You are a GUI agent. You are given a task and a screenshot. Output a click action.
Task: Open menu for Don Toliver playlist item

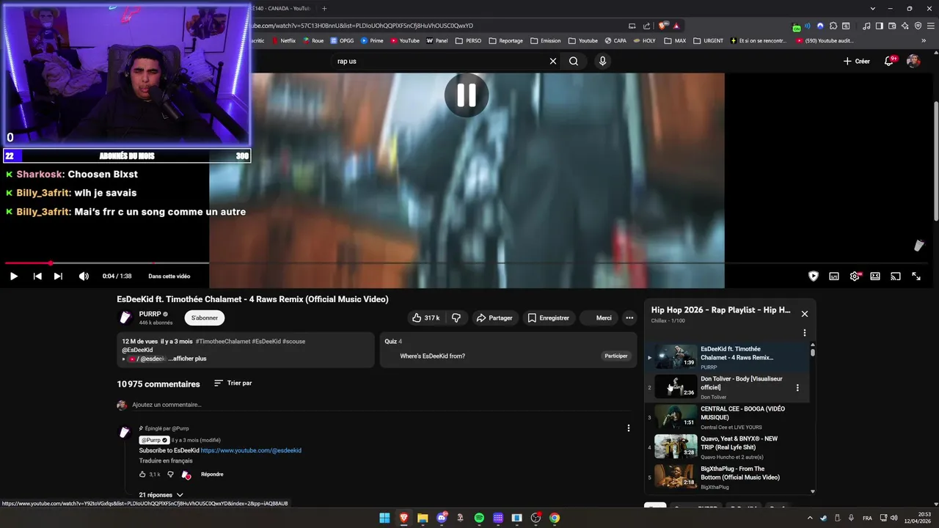[x=797, y=388]
